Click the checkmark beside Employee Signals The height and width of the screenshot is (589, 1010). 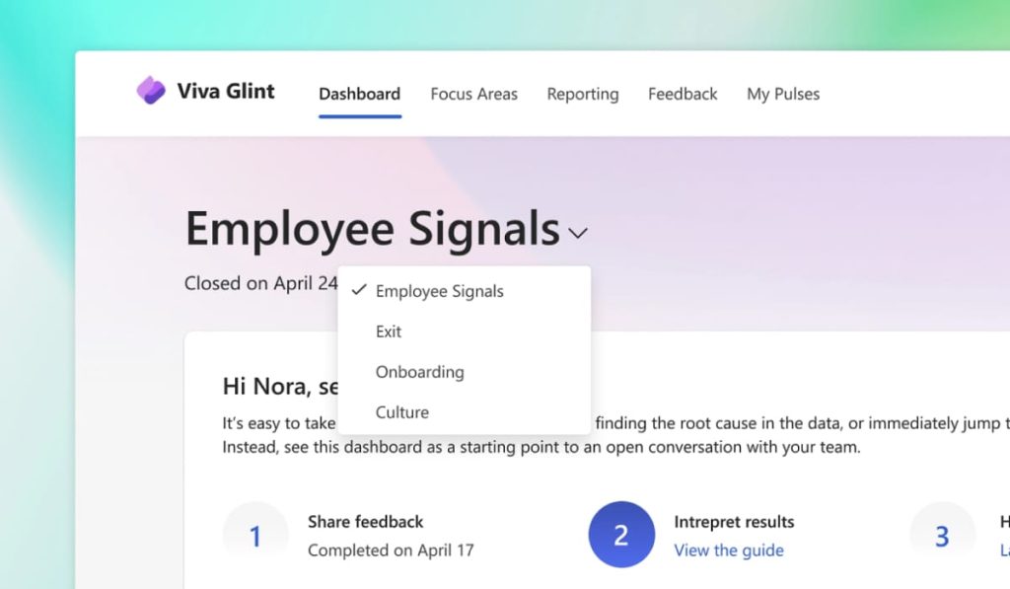(x=359, y=291)
